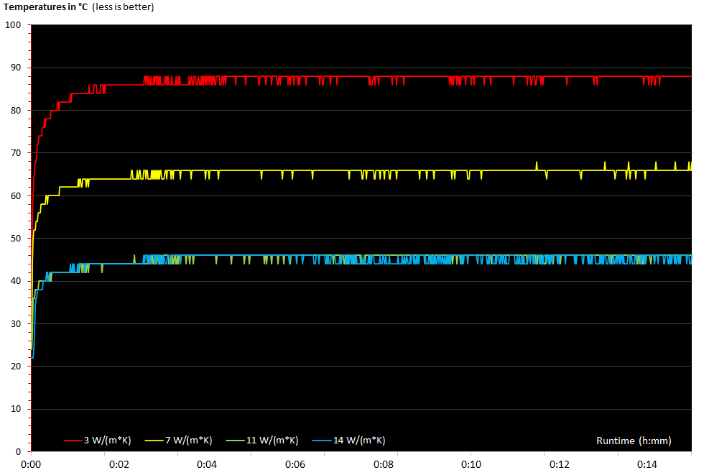Screen dimensions: 709x470
Task: Click the yellow legend line swatch
Action: pos(154,441)
